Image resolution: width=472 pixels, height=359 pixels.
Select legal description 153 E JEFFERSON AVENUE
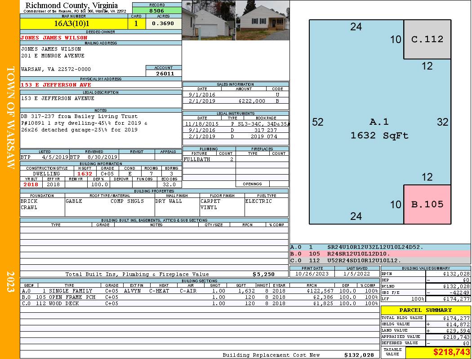click(58, 99)
